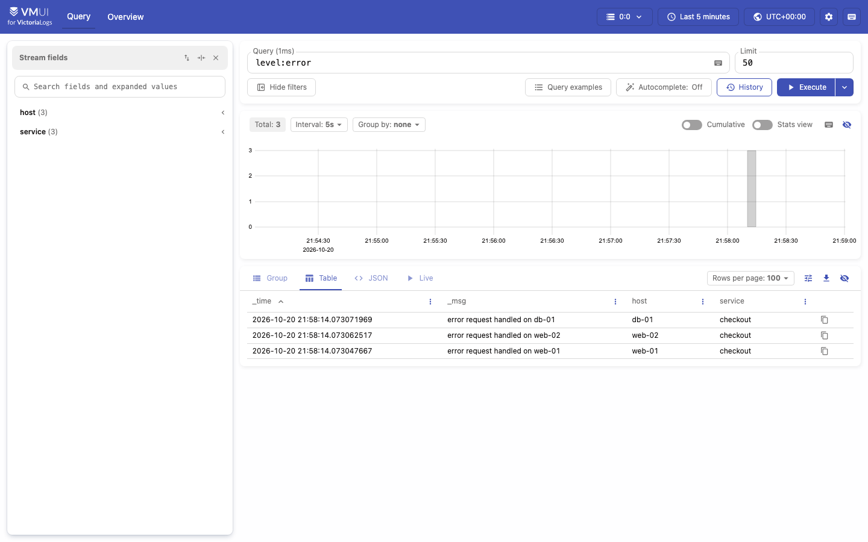The width and height of the screenshot is (868, 542).
Task: Open the Interval 5s dropdown
Action: [319, 125]
